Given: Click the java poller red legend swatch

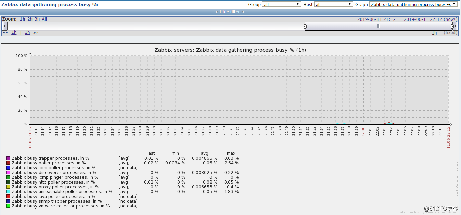Looking at the screenshot, I should tap(8, 197).
